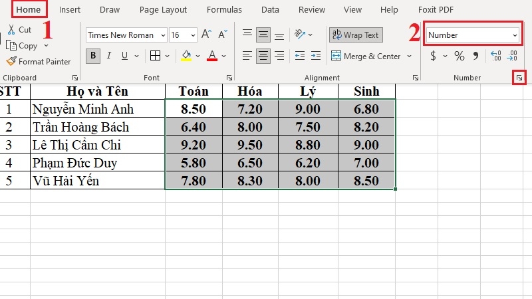The image size is (532, 299).
Task: Open the Review tab
Action: (x=312, y=9)
